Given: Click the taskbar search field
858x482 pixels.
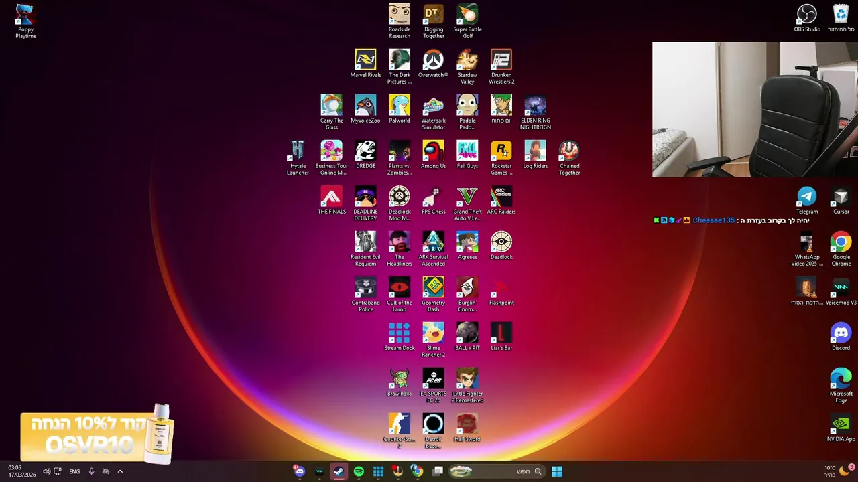Looking at the screenshot, I should coord(497,471).
